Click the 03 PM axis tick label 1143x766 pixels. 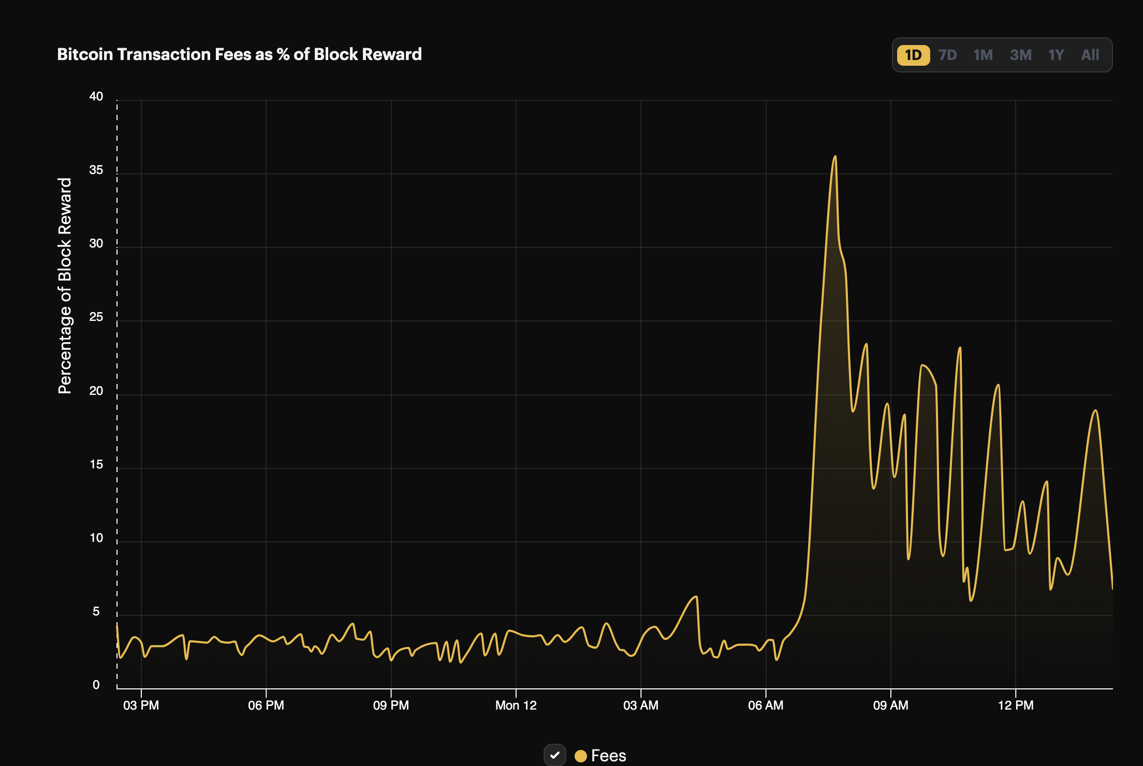(x=141, y=705)
